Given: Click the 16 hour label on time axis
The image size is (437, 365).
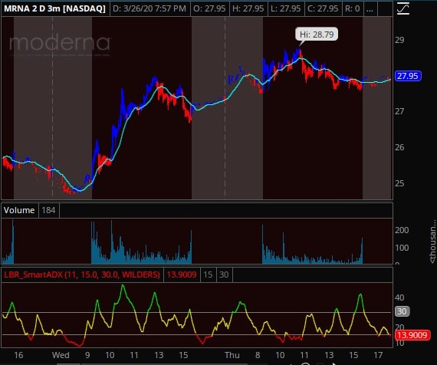Looking at the screenshot, I should coord(18,355).
